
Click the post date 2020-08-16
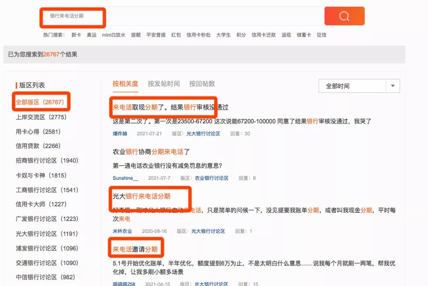coord(154,231)
